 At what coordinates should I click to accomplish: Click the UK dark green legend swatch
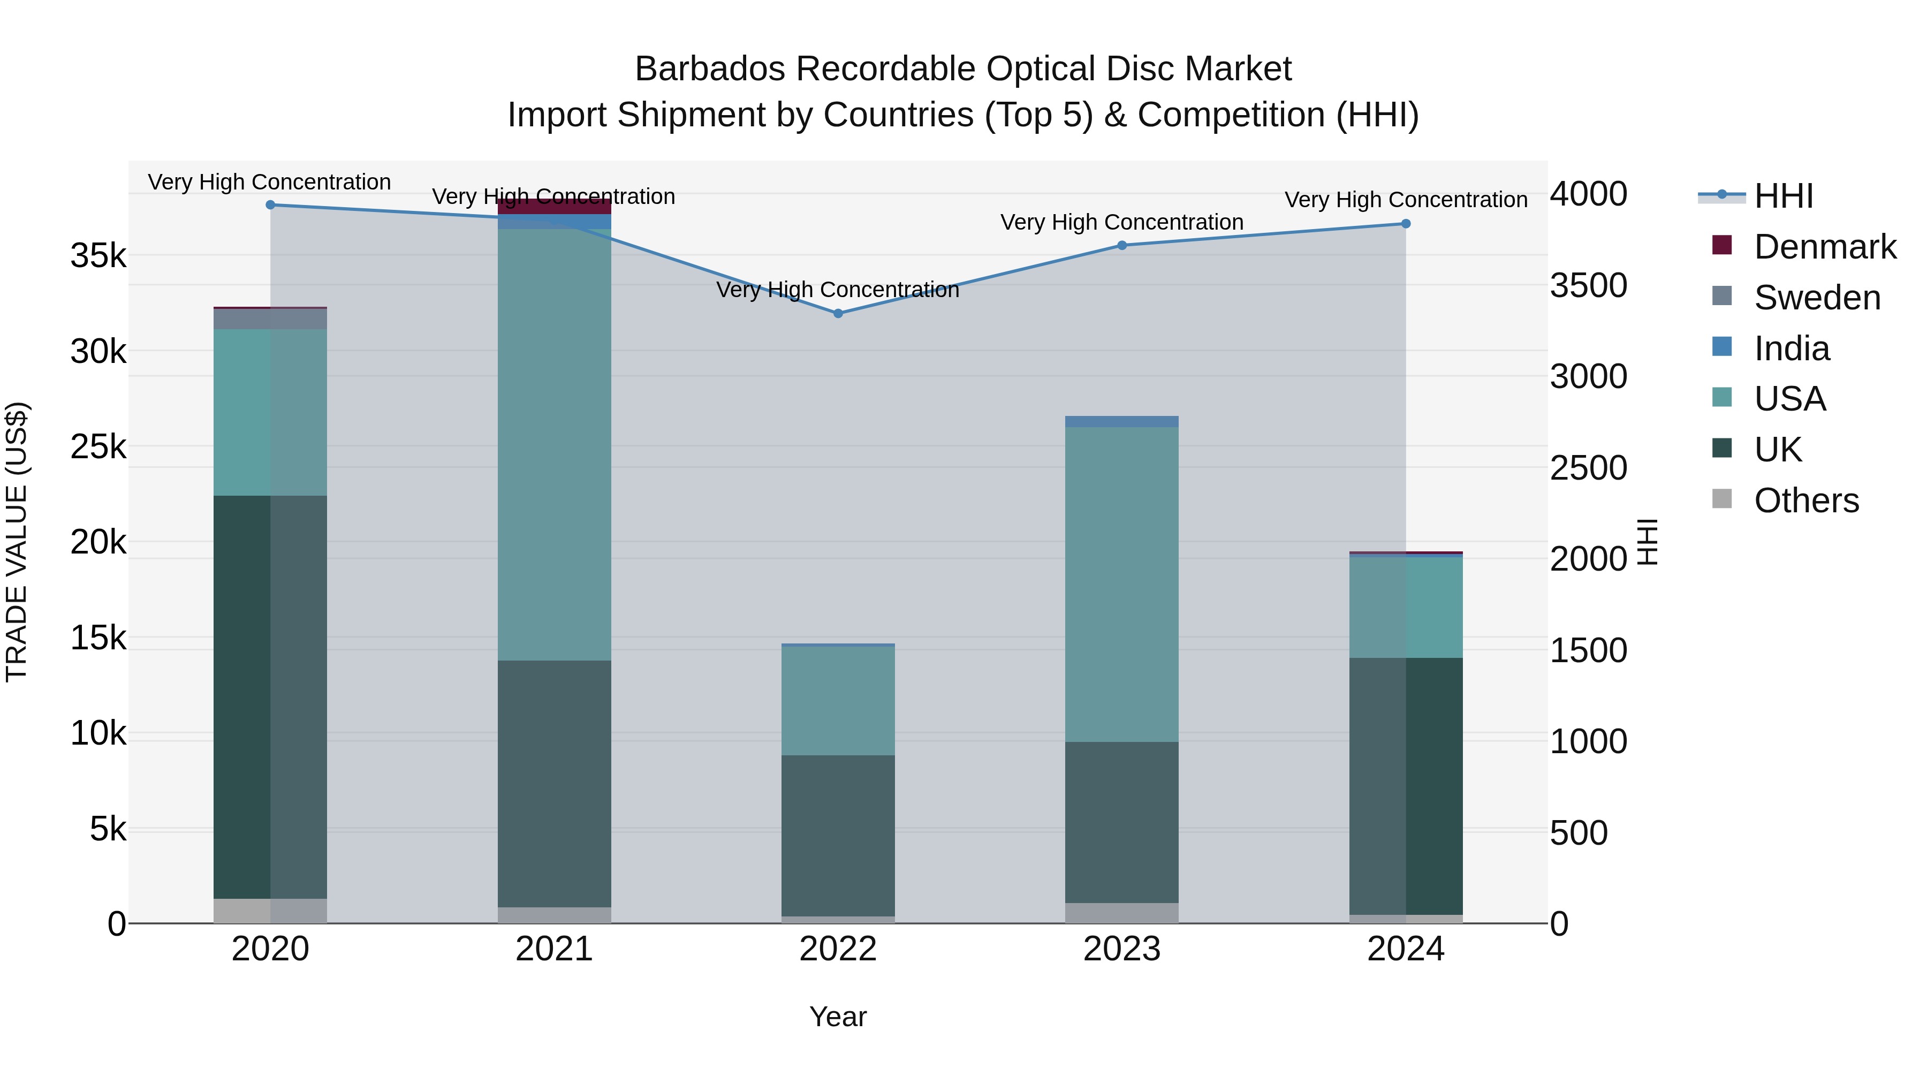point(1722,448)
